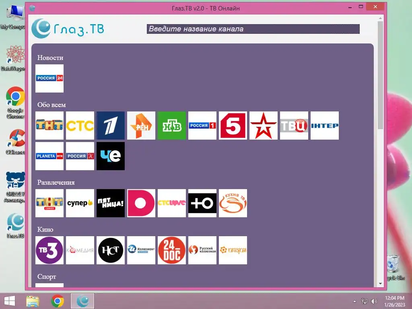
Task: Select the Ю channel tile
Action: pos(202,203)
